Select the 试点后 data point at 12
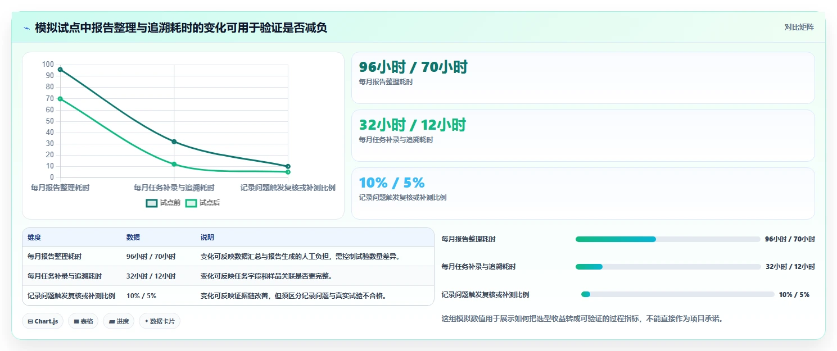Image resolution: width=837 pixels, height=351 pixels. click(x=174, y=164)
